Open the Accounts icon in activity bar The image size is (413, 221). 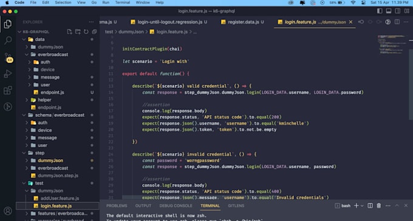tap(8, 211)
